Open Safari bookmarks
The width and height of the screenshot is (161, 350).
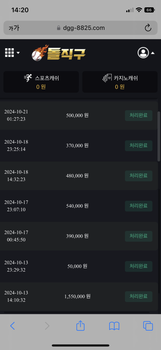coord(114,326)
